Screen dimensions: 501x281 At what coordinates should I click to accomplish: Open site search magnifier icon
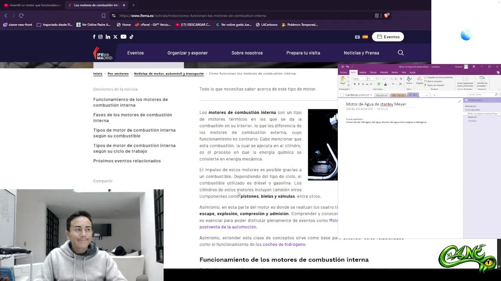(x=400, y=53)
